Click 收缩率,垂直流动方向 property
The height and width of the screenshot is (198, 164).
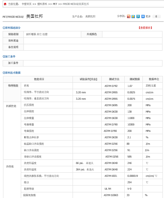point(36,99)
